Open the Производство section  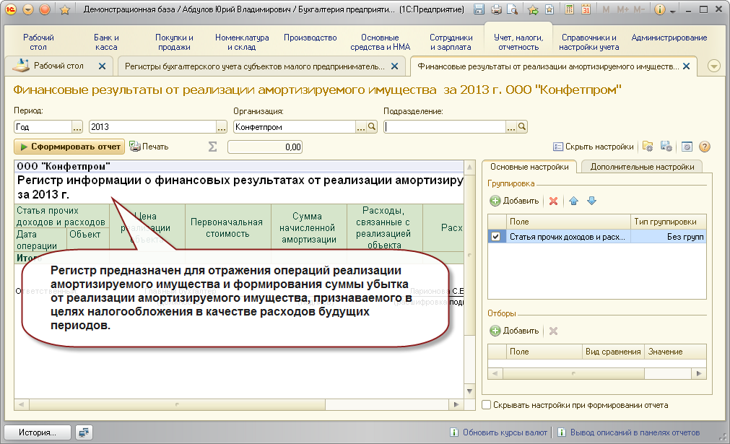pyautogui.click(x=310, y=38)
